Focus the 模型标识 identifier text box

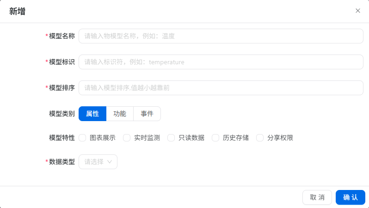coord(221,62)
